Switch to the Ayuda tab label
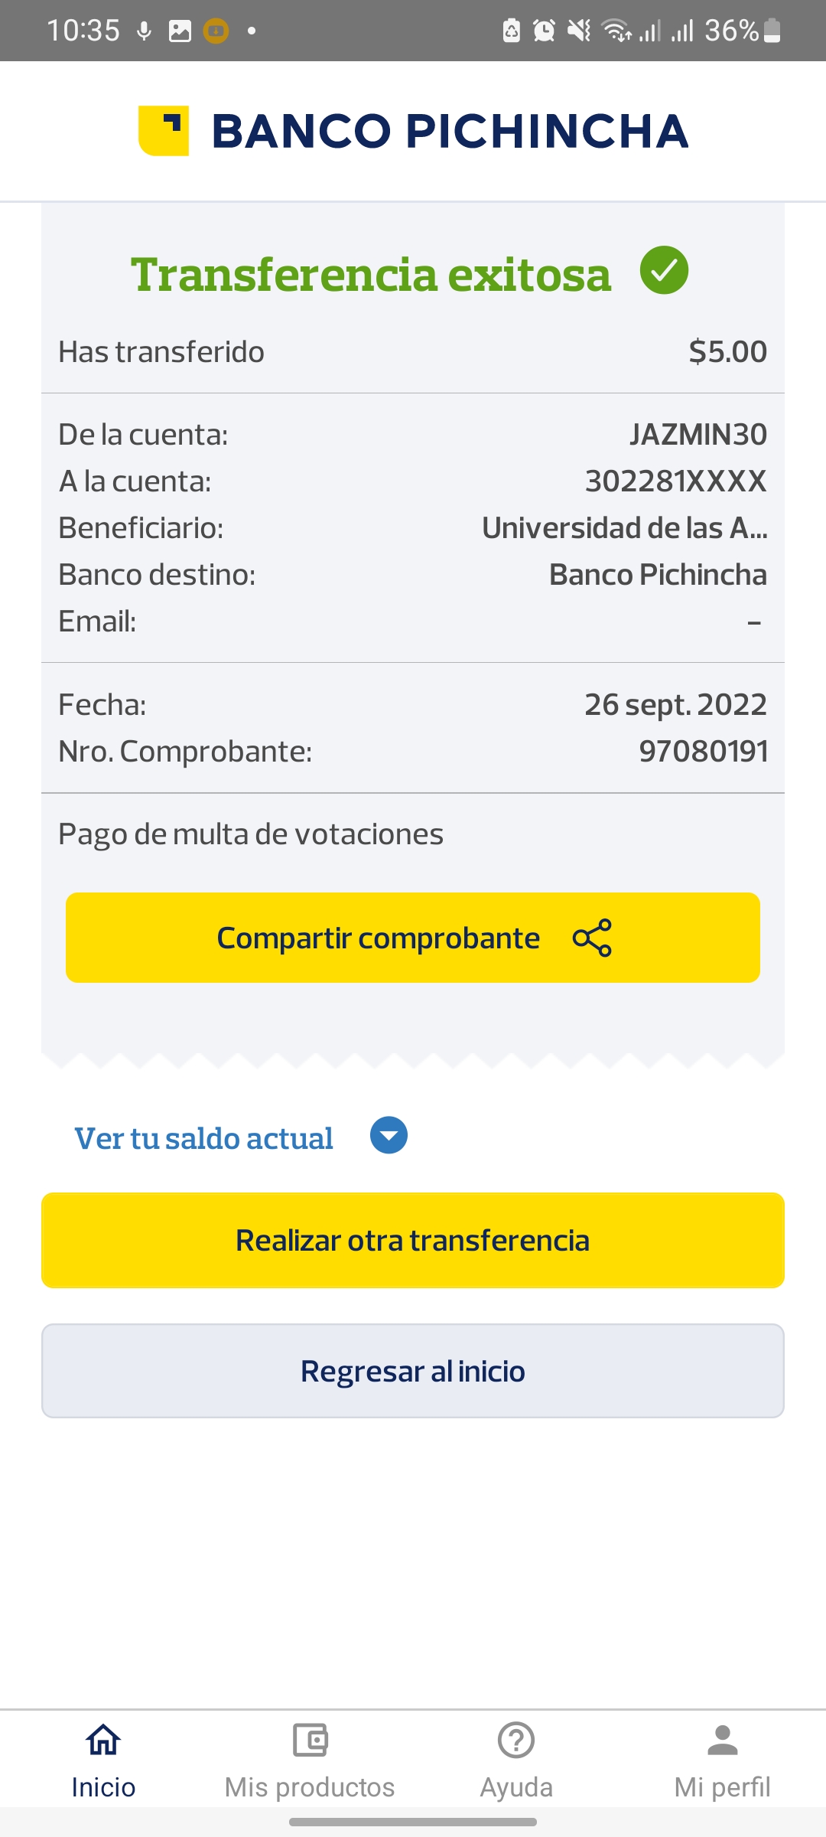Screen dimensions: 826x1837 click(516, 1787)
